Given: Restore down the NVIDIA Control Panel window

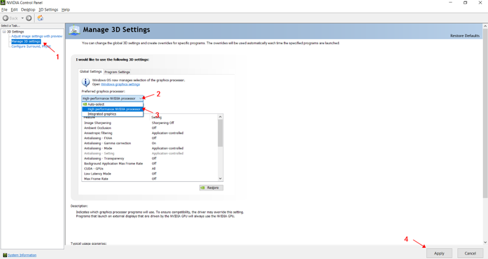Looking at the screenshot, I should click(x=465, y=2).
